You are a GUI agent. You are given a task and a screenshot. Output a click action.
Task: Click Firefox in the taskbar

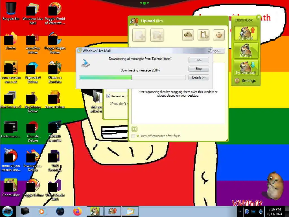[x=78, y=211]
